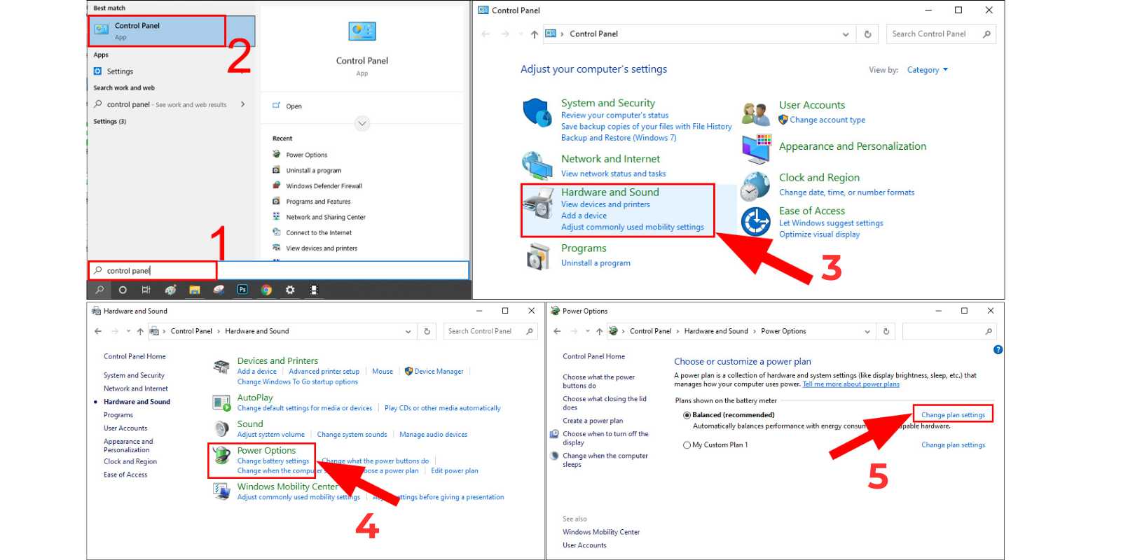1121x560 pixels.
Task: Click the Search Control Panel field in main window
Action: tap(941, 34)
